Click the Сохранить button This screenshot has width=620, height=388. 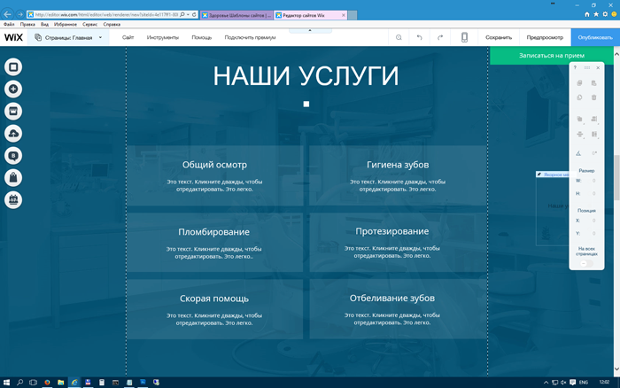(499, 37)
